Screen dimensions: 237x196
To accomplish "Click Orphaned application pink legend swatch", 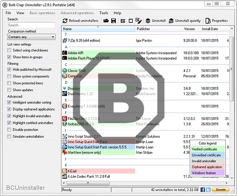I will (208, 167).
